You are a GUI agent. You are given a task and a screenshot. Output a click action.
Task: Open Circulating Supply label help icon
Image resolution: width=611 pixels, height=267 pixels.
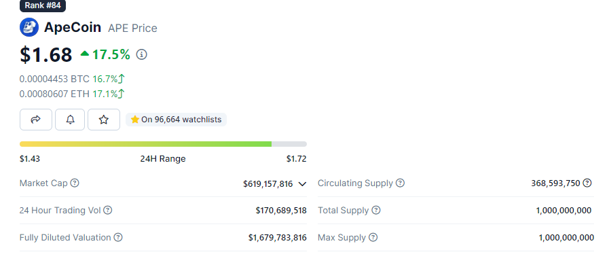400,183
